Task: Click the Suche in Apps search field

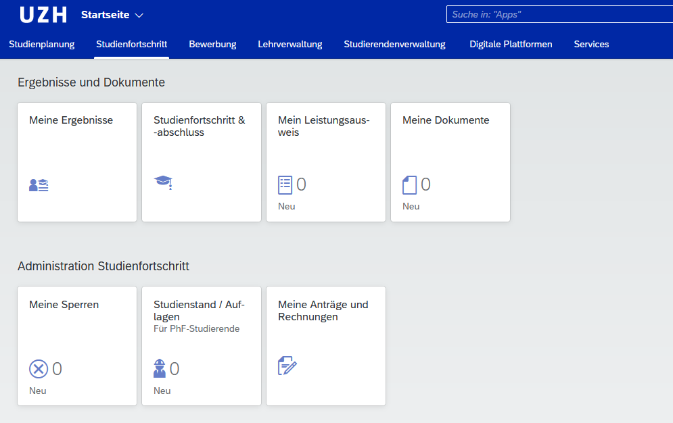Action: coord(558,14)
